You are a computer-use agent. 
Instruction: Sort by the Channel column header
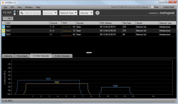(56, 23)
